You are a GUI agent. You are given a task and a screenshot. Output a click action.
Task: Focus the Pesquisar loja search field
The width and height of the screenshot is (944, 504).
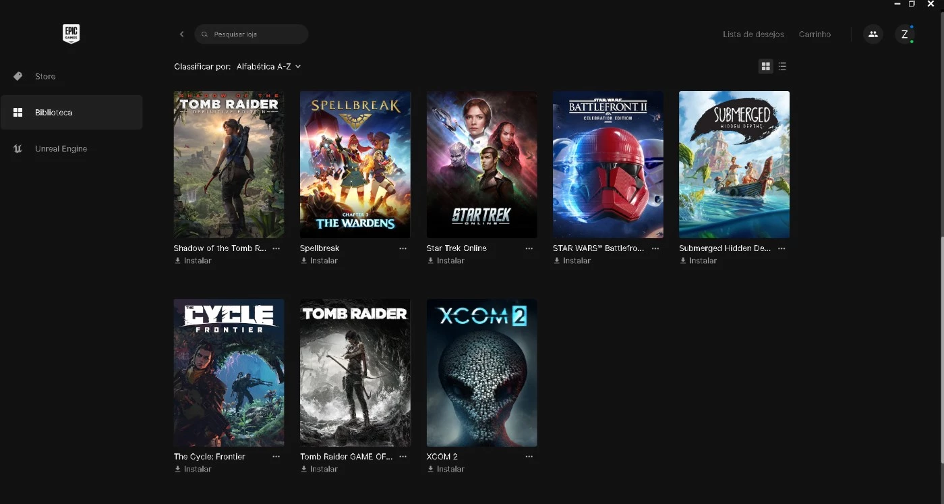coord(252,34)
